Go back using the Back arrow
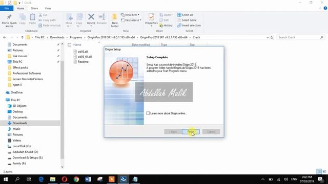 pos(5,37)
